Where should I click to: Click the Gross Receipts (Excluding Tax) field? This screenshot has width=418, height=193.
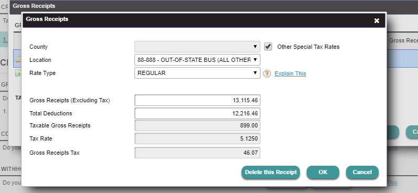click(x=197, y=100)
